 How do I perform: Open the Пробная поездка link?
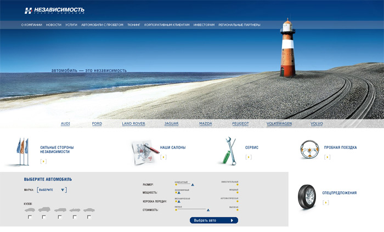341,148
